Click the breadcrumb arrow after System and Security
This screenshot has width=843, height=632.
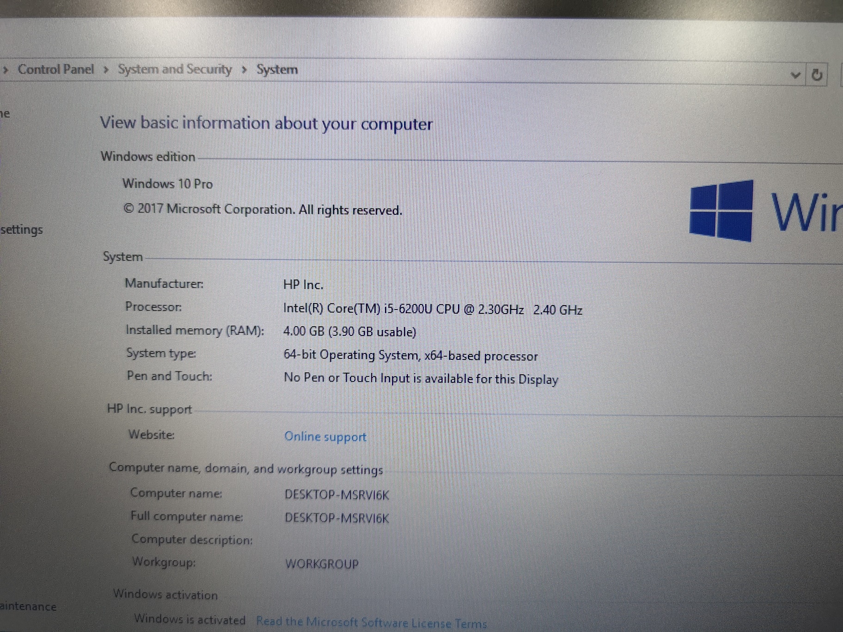coord(244,69)
